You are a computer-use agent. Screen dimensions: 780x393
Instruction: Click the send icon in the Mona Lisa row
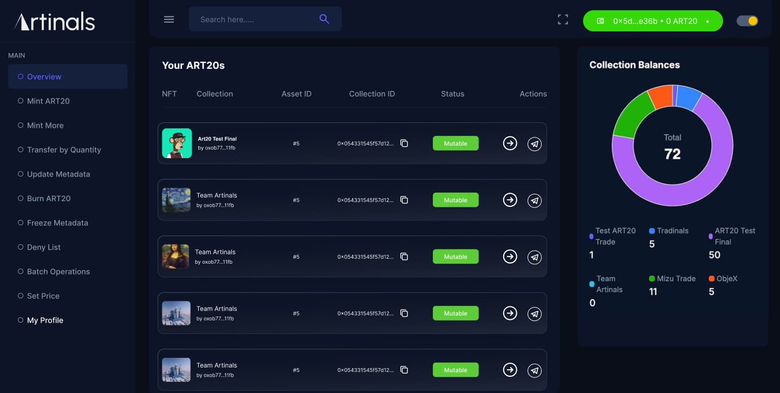click(x=535, y=257)
